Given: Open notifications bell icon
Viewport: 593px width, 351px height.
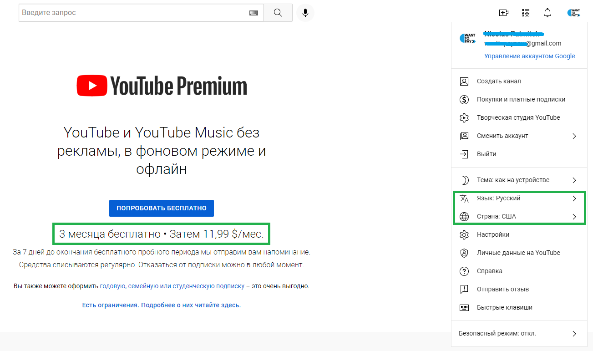Looking at the screenshot, I should (547, 13).
